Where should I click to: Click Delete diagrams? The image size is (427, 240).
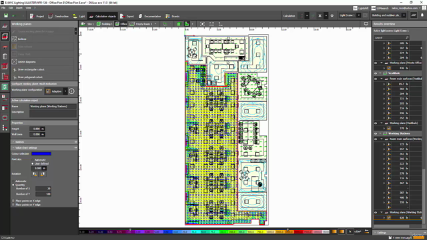tap(42, 62)
